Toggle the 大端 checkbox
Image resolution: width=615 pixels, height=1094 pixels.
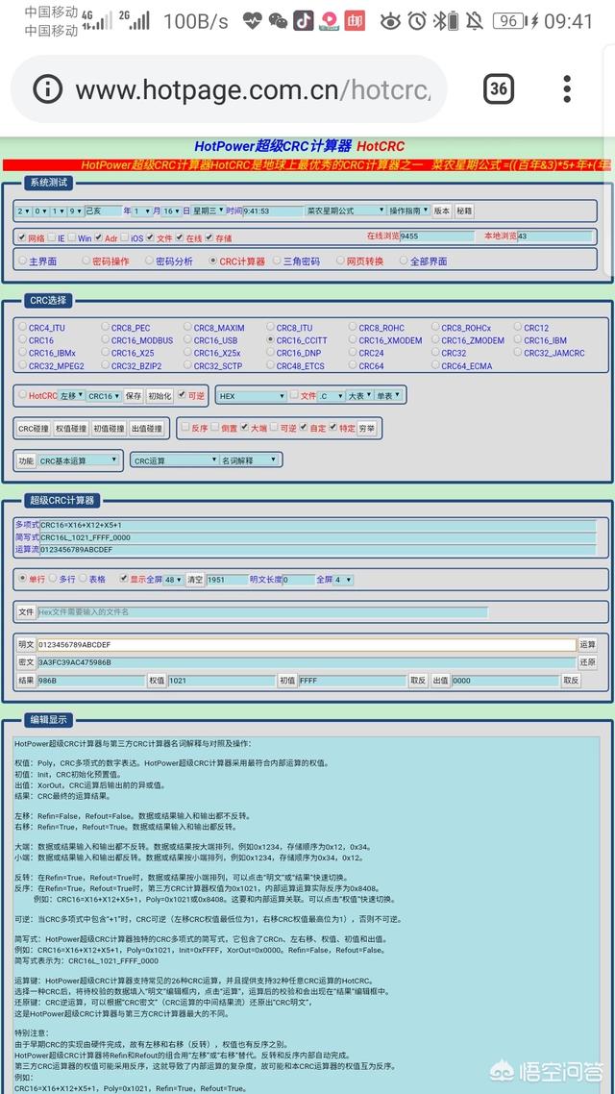(x=245, y=428)
